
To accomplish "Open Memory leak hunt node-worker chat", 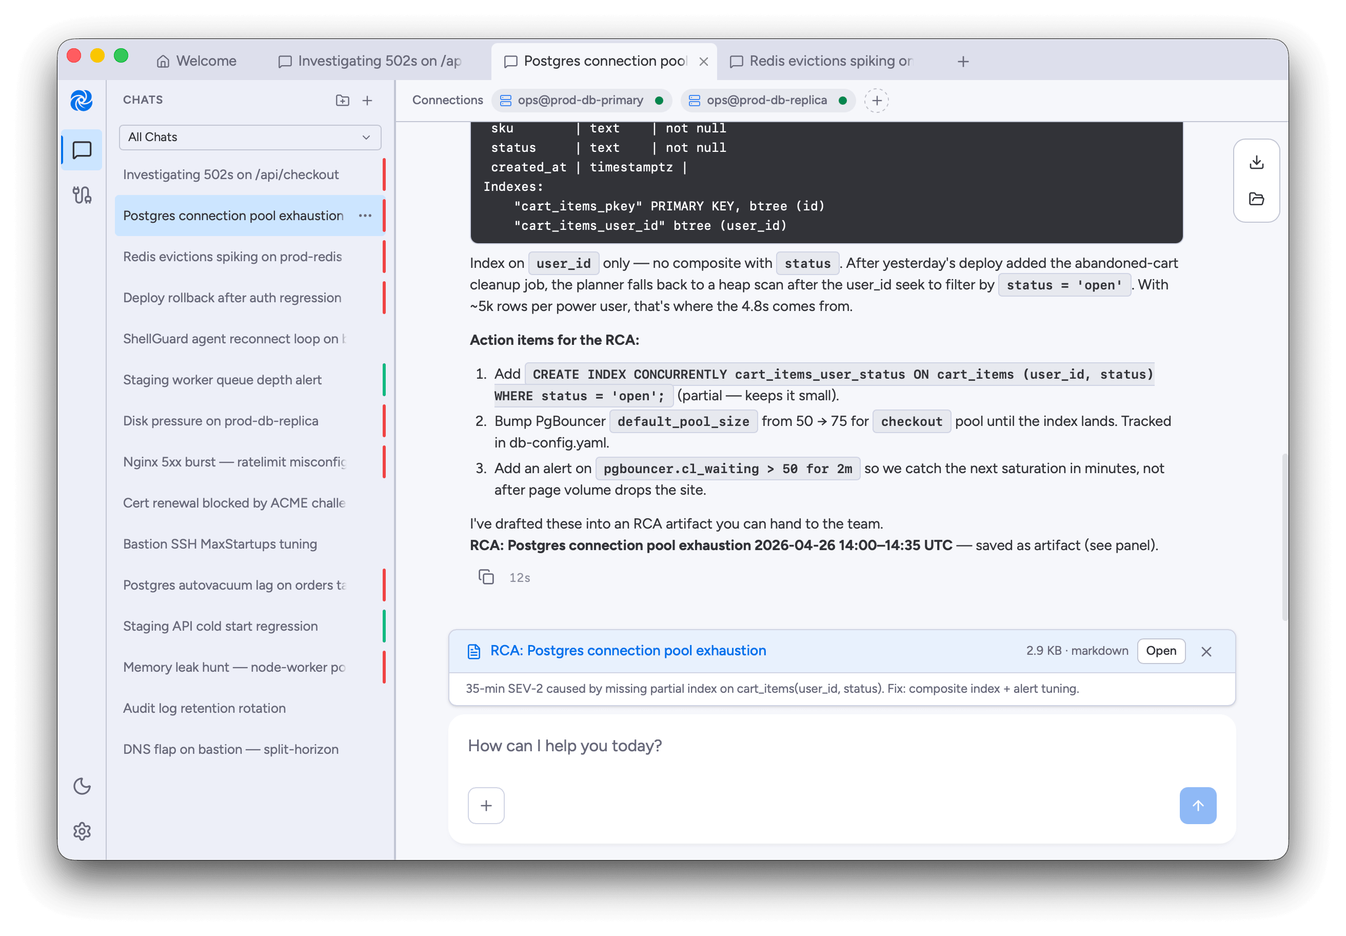I will coord(249,667).
